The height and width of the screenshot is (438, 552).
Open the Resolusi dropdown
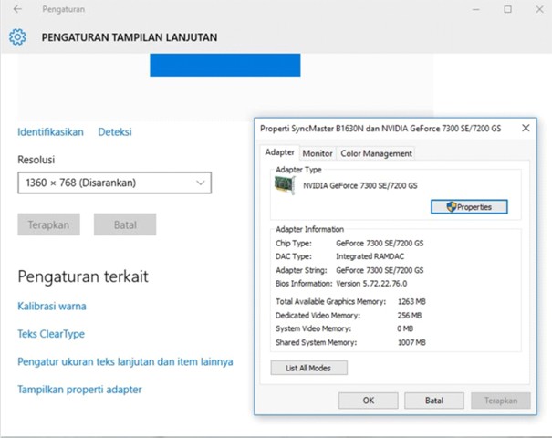coord(115,182)
